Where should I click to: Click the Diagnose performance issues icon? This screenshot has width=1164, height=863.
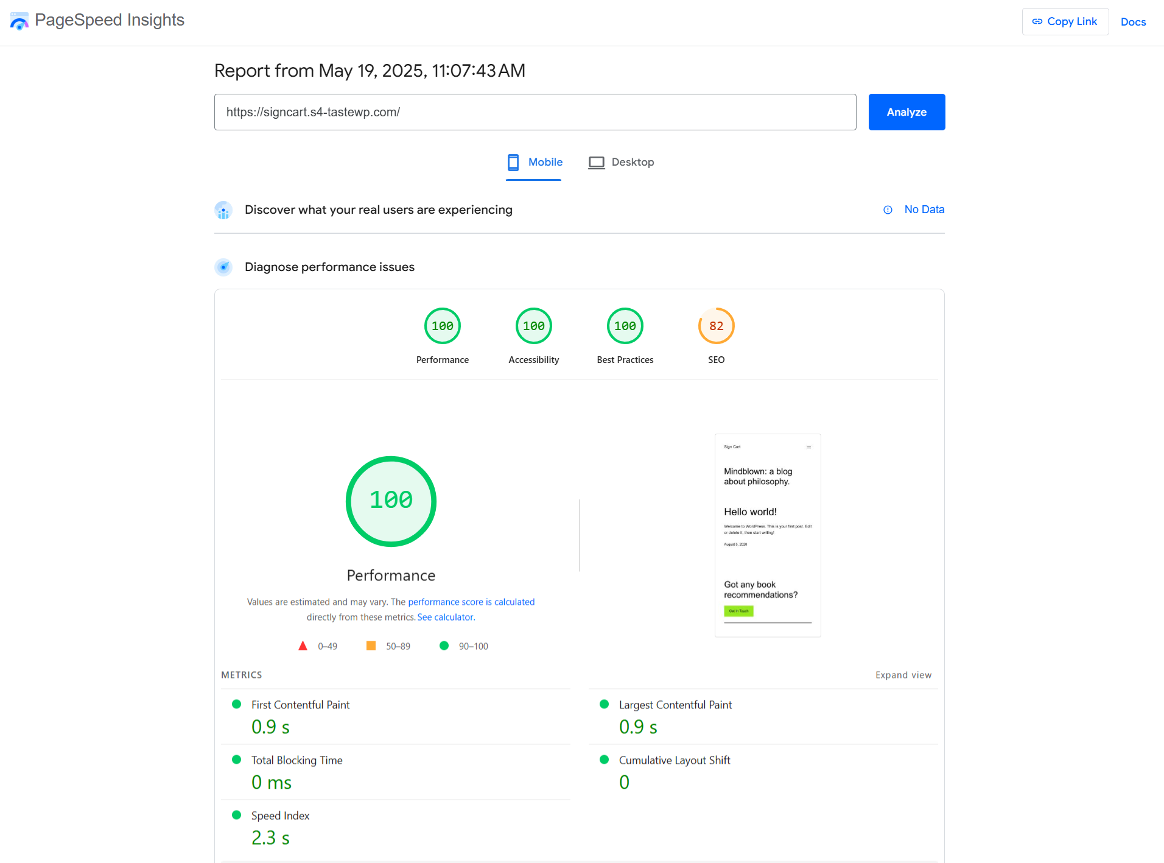(223, 267)
